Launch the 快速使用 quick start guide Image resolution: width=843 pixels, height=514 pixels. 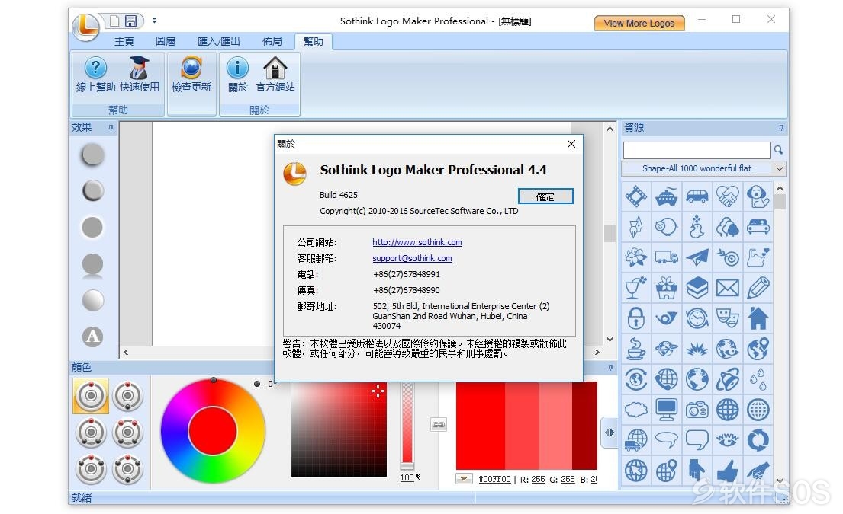[x=140, y=75]
